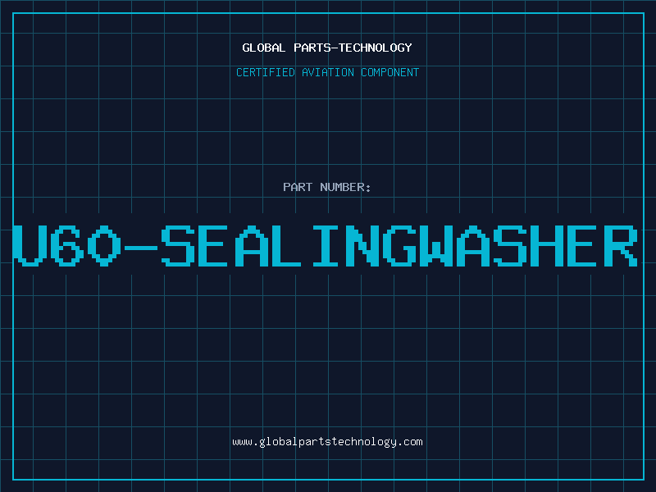Click the word AVIATION in the subtitle

(x=327, y=72)
